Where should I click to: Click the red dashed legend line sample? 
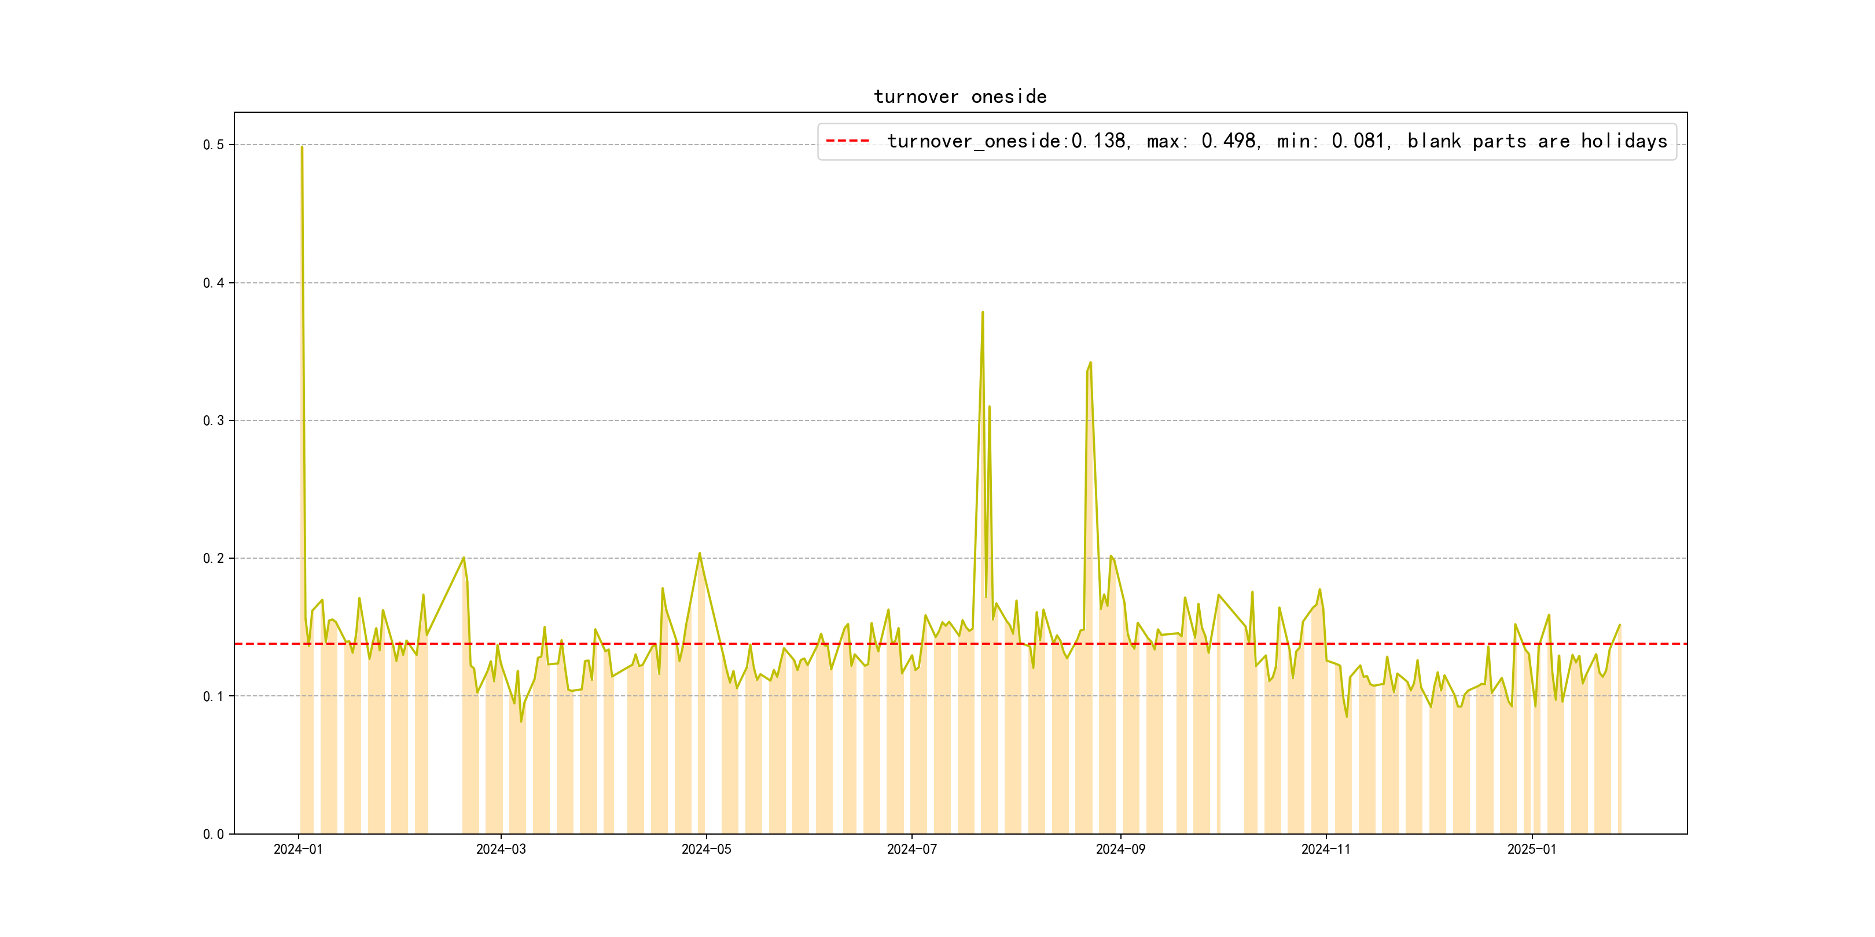847,141
